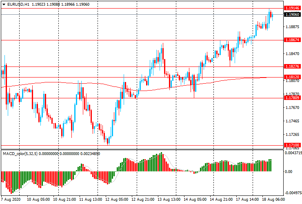
Task: Click the 18 Aug 06:00 time label
Action: point(273,199)
